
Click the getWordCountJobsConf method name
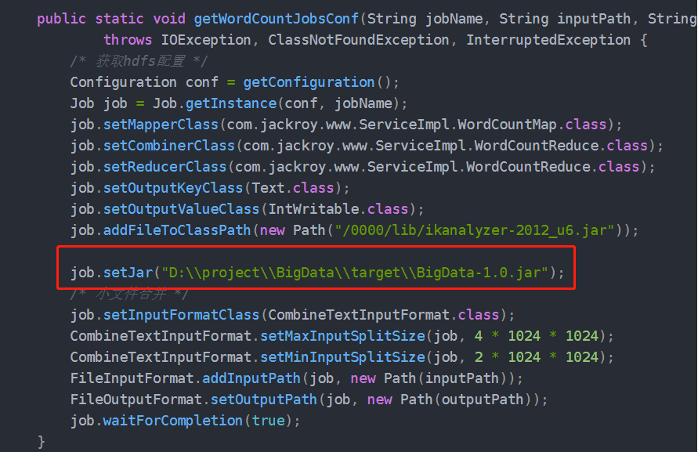pyautogui.click(x=276, y=19)
